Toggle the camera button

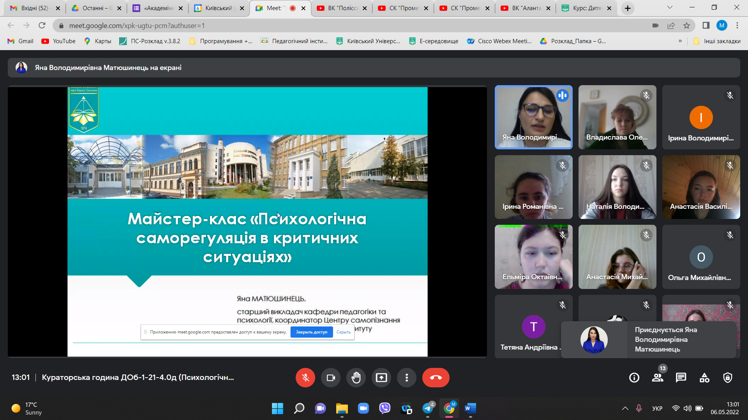[x=330, y=378]
